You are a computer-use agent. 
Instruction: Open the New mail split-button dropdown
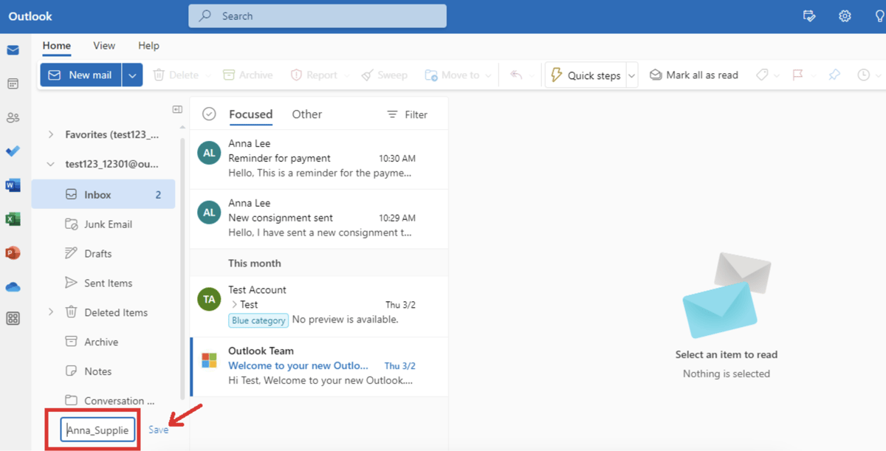pos(131,75)
